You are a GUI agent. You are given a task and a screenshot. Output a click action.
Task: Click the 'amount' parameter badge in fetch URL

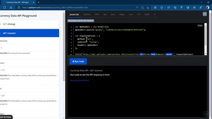pyautogui.click(x=169, y=54)
